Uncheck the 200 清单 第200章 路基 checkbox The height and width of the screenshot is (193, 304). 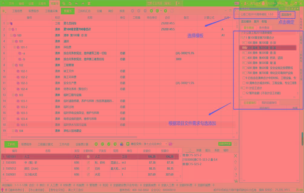(x=246, y=48)
